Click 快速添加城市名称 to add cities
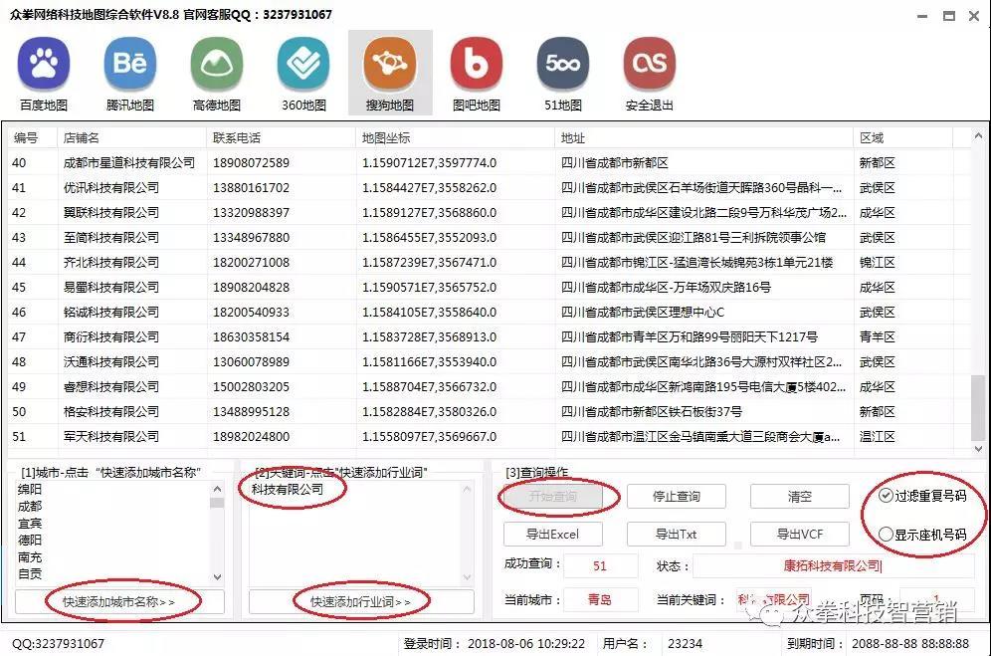Viewport: 991px width, 656px height. [x=118, y=600]
